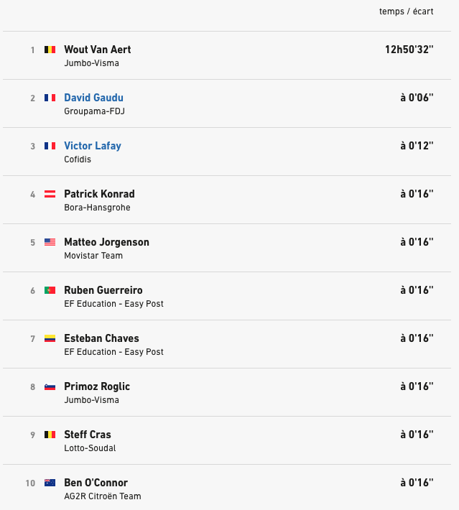This screenshot has height=510, width=459.
Task: Open David Gaudu's rider profile link
Action: (x=93, y=98)
